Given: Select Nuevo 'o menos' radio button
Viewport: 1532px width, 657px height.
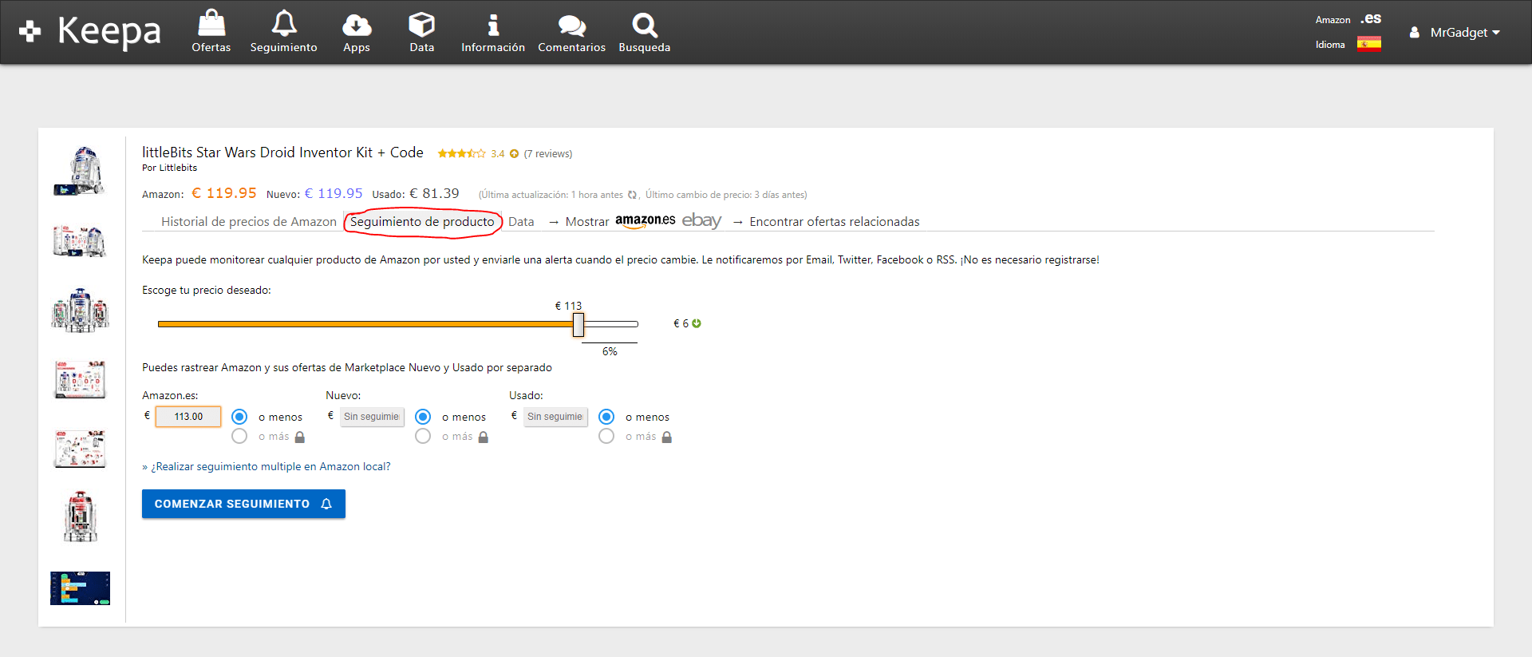Looking at the screenshot, I should click(x=423, y=417).
